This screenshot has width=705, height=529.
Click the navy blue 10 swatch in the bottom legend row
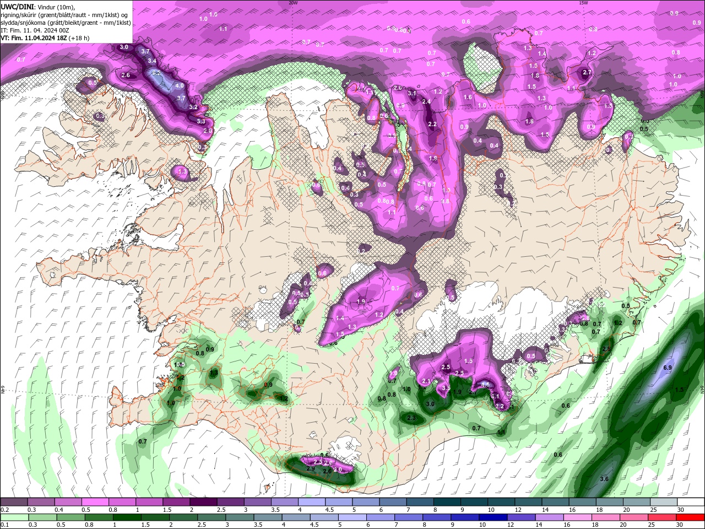coord(493,517)
